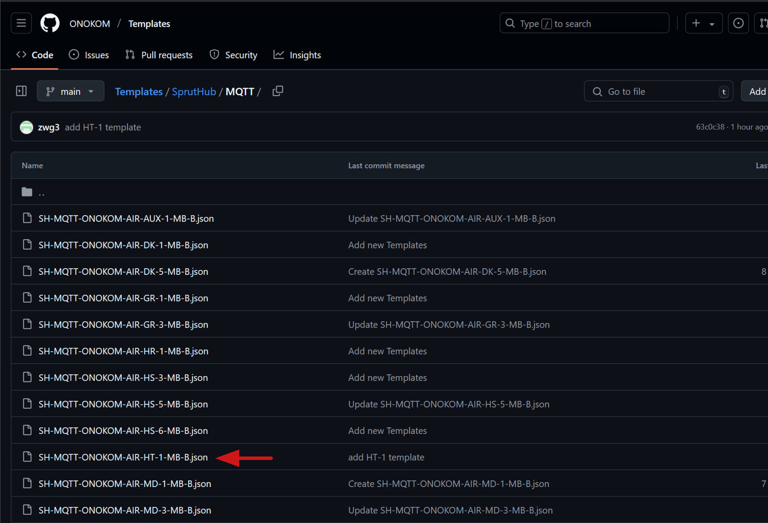
Task: Click the file icon beside AIR-HT-1-MB-B.json
Action: click(27, 457)
